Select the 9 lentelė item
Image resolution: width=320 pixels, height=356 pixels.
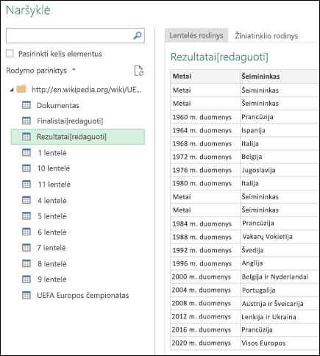52,280
